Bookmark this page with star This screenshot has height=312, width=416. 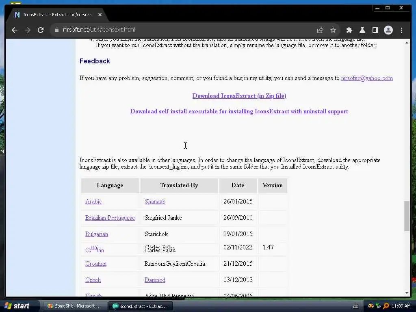[x=333, y=30]
